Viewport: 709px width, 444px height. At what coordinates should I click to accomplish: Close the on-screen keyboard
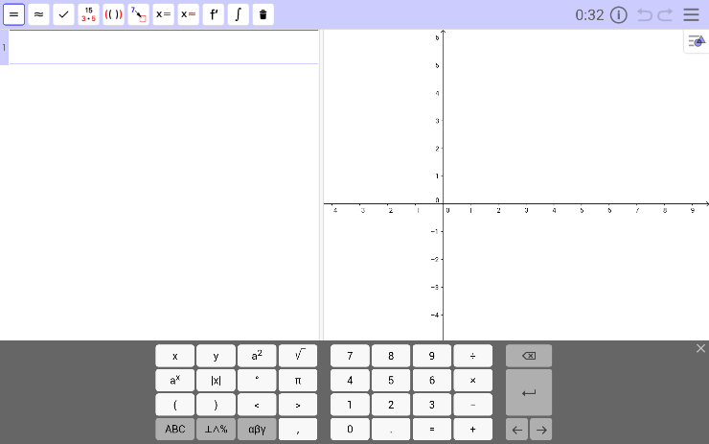pos(700,348)
